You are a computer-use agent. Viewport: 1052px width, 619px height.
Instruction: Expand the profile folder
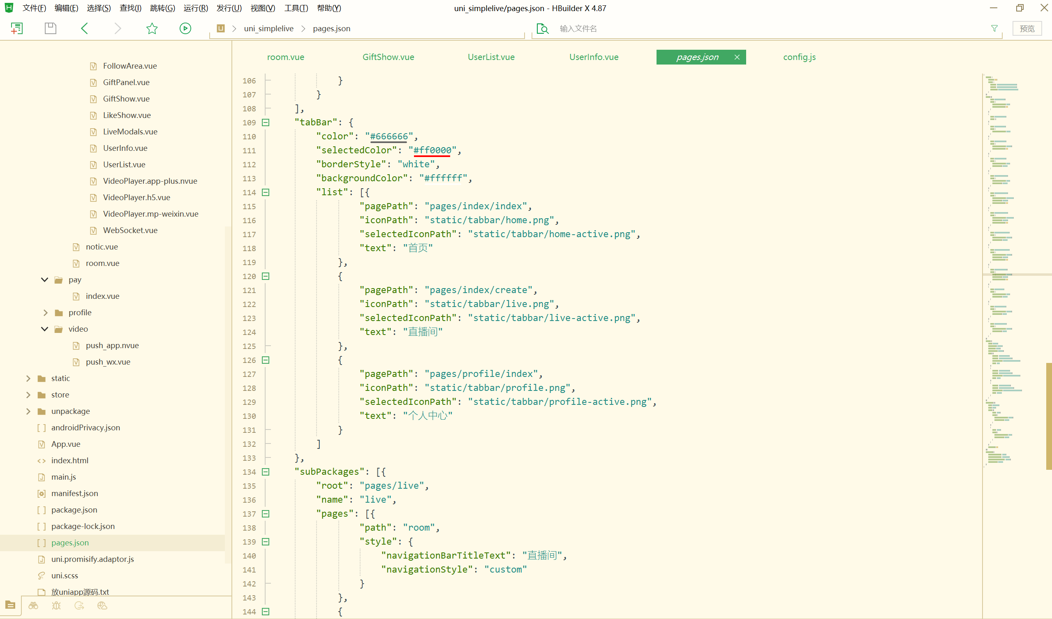tap(45, 313)
